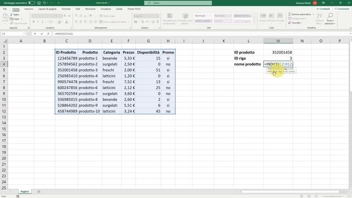Cancel the formula entry with X

(x=35, y=34)
